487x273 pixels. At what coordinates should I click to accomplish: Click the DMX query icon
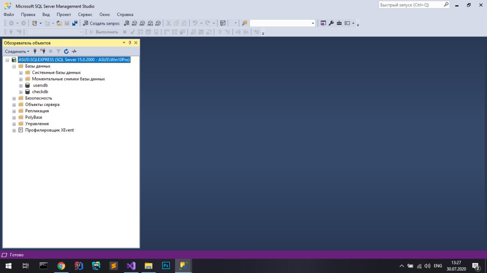tap(142, 23)
